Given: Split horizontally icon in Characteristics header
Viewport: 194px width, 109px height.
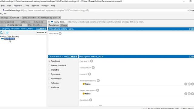Looking at the screenshot, I should click(x=72, y=57).
